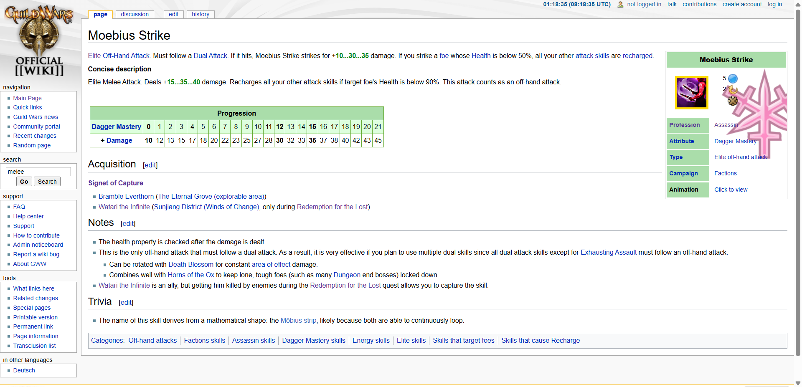Click the search input field containing melee
802x387 pixels.
pos(38,172)
